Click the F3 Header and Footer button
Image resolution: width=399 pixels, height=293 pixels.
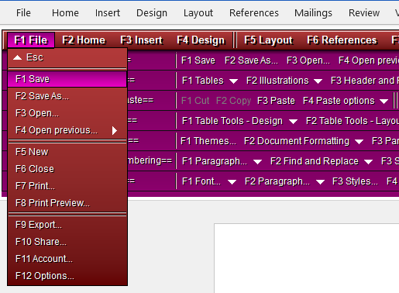coord(365,81)
